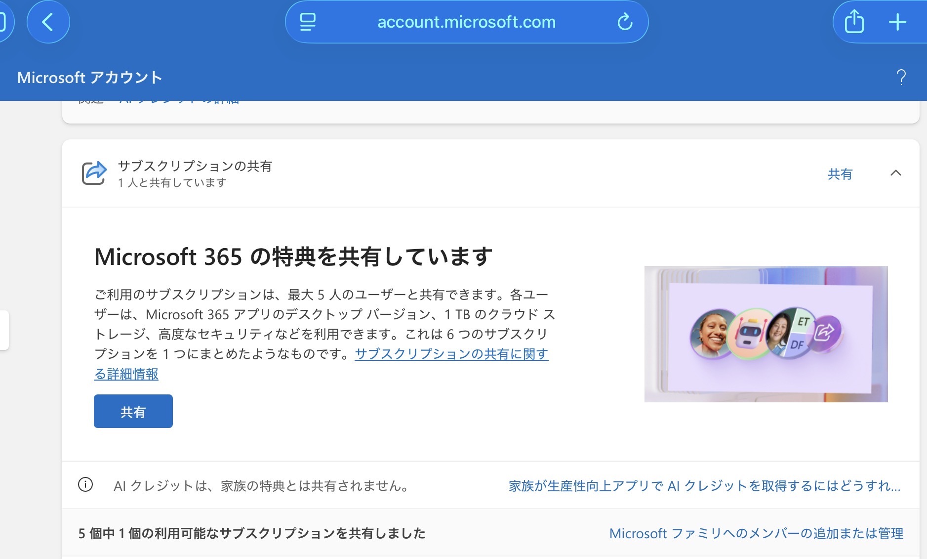This screenshot has width=927, height=559.
Task: Open the page settings icon in address bar
Action: 308,22
